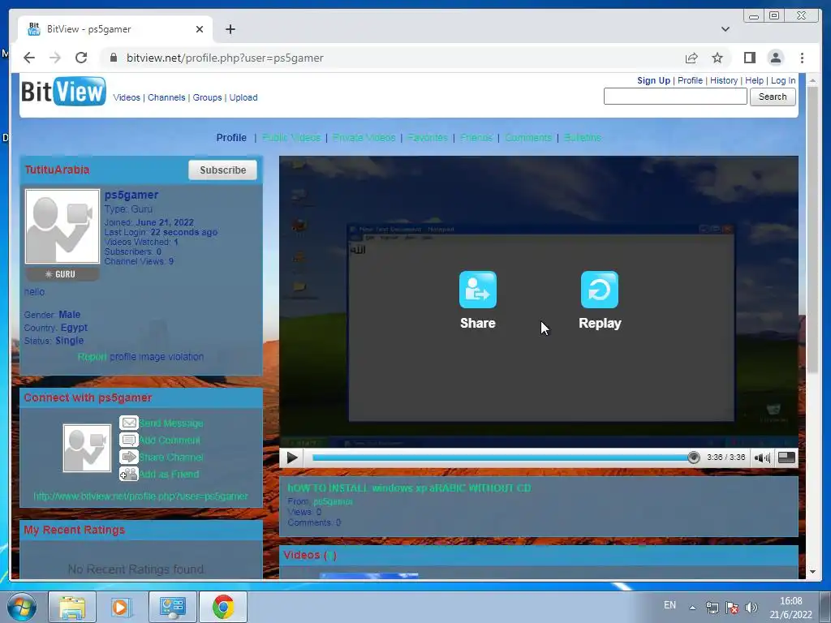Switch to Friends tab
831x623 pixels.
[476, 138]
